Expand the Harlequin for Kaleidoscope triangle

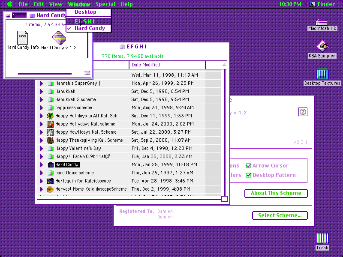42,181
